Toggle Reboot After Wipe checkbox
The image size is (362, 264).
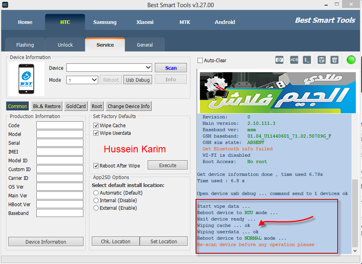click(x=96, y=165)
